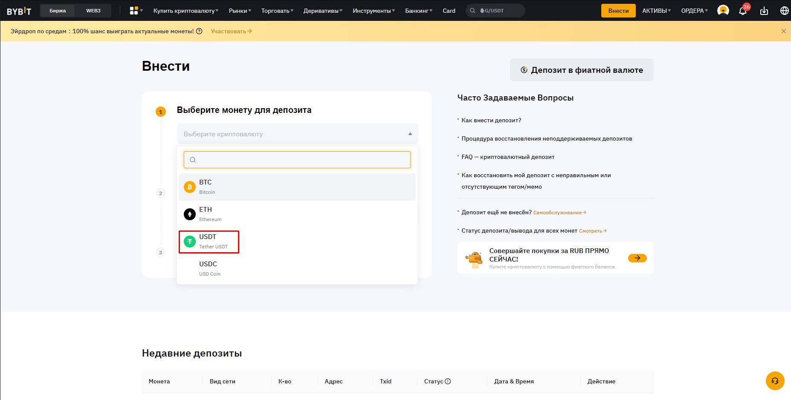791x400 pixels.
Task: Click the Bybit logo
Action: click(x=19, y=11)
